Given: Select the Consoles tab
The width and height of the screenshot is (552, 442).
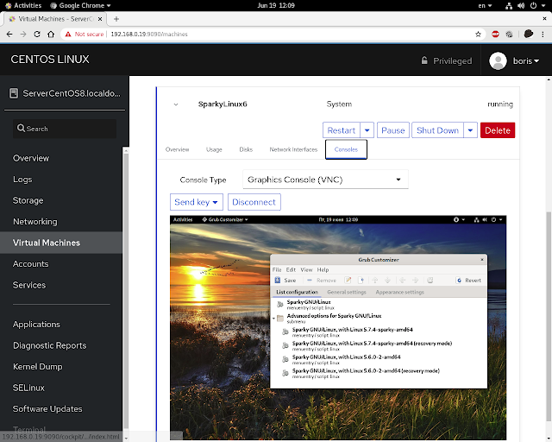Looking at the screenshot, I should pos(346,149).
